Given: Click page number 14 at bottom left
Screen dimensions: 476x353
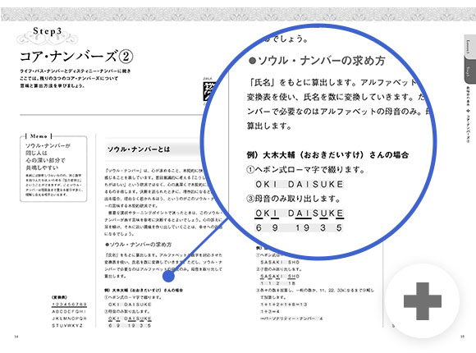Looking at the screenshot, I should [x=16, y=337].
